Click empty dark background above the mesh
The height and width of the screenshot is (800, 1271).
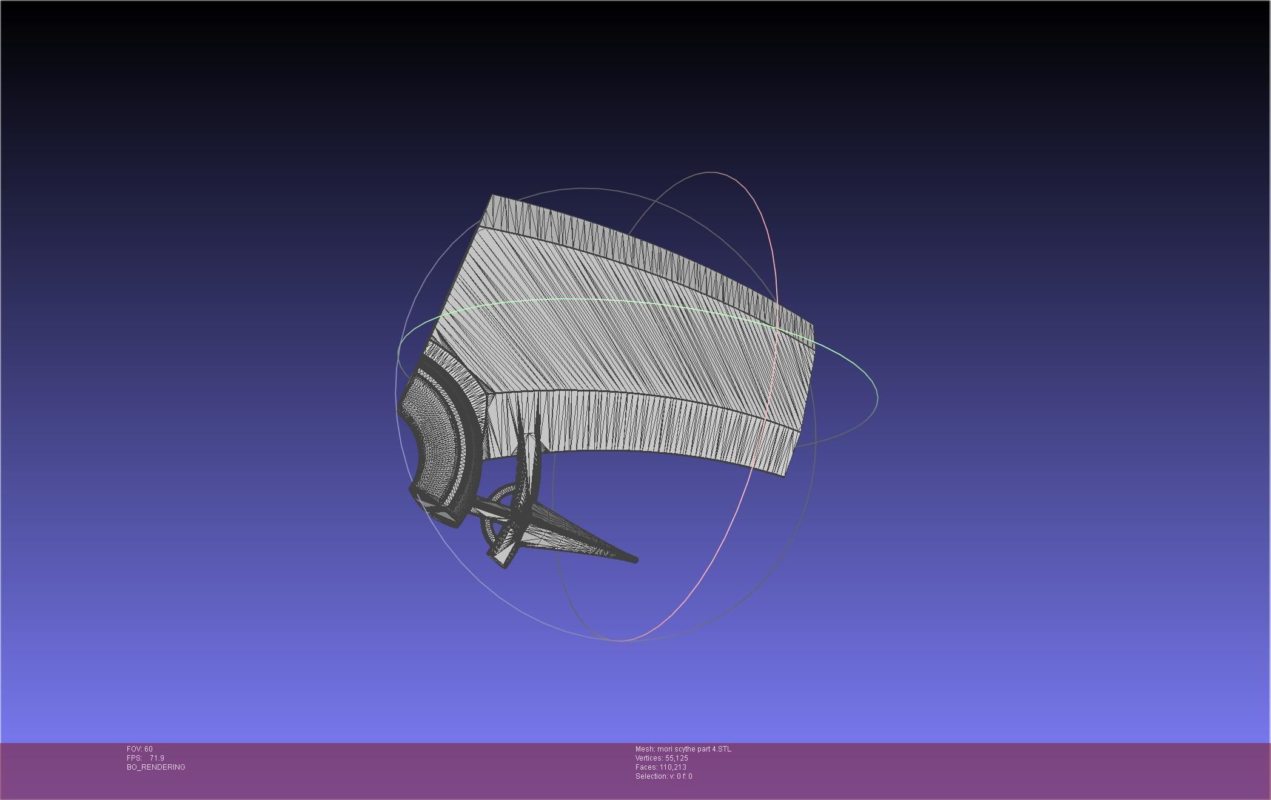(606, 91)
